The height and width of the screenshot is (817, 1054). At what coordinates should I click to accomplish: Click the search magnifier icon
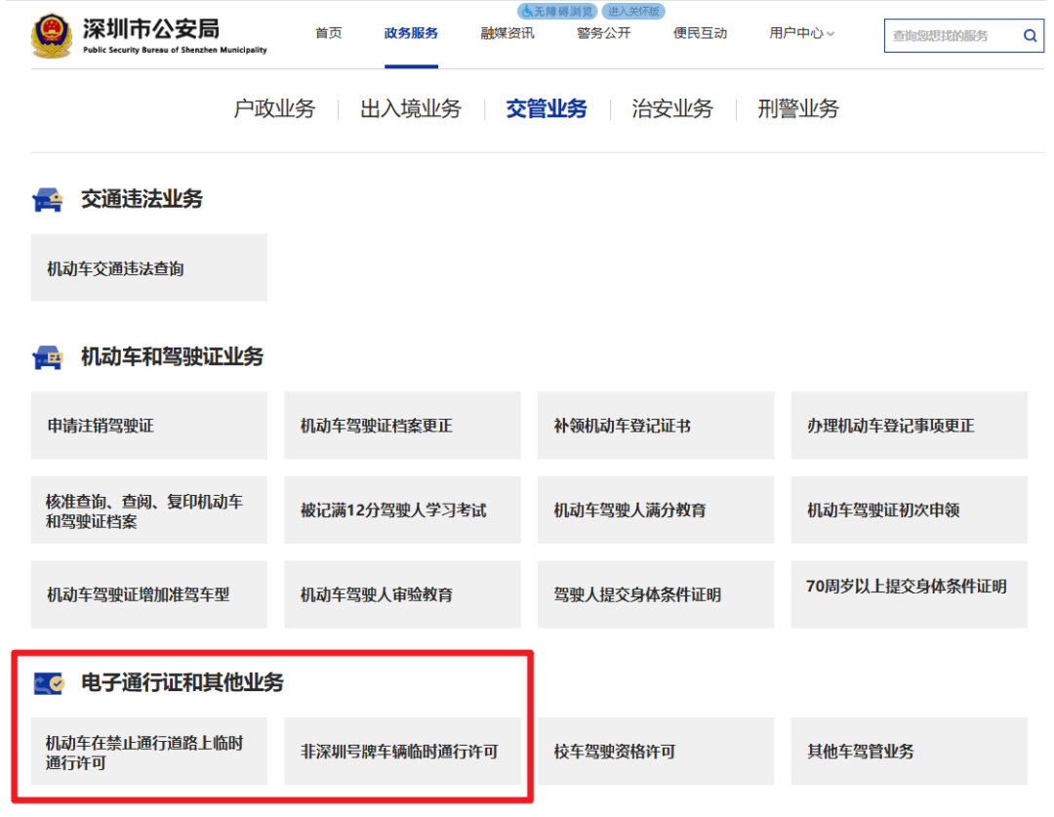(1030, 35)
